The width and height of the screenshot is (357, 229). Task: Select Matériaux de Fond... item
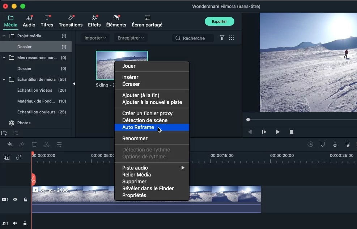coord(36,101)
